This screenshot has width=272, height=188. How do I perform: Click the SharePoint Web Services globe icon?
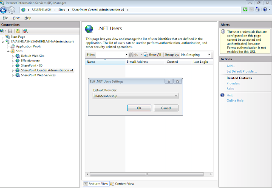pyautogui.click(x=17, y=75)
